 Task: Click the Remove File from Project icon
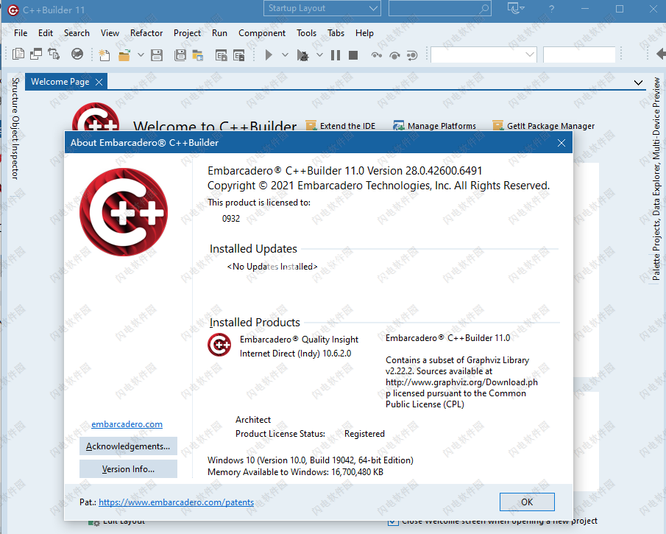[239, 55]
